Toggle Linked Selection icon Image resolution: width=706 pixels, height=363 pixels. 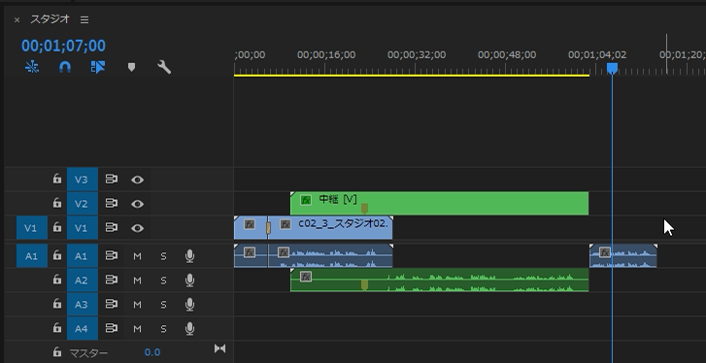click(x=98, y=68)
